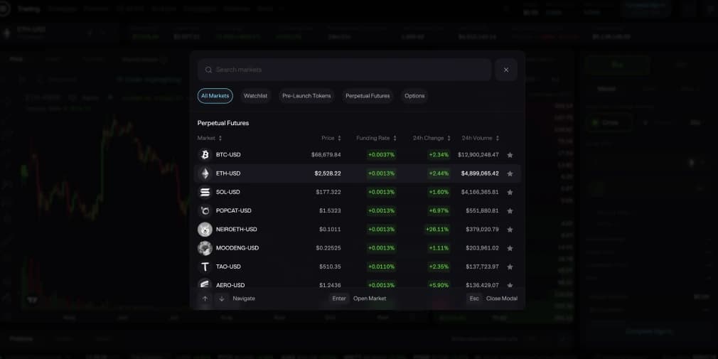Click the MOODENG token icon
Viewport: 718px width, 359px height.
[x=205, y=248]
